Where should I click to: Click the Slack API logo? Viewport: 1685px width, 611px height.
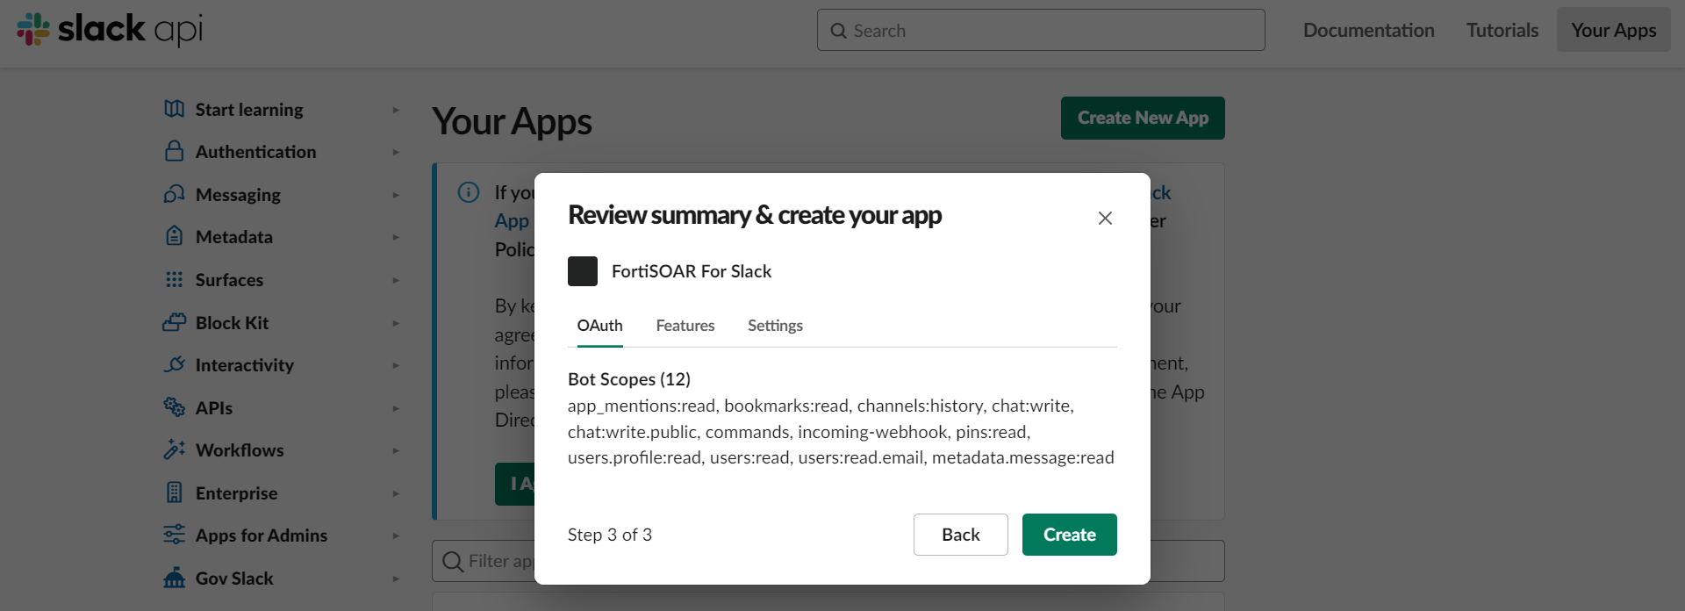110,29
